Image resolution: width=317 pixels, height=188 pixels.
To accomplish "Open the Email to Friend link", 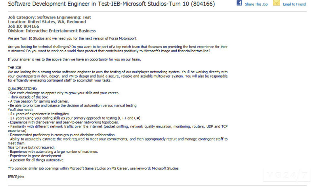I will point(294,4).
